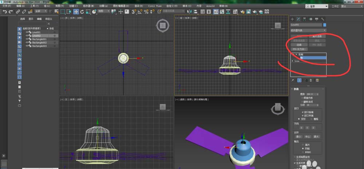Select the Move transform tool

(76, 12)
